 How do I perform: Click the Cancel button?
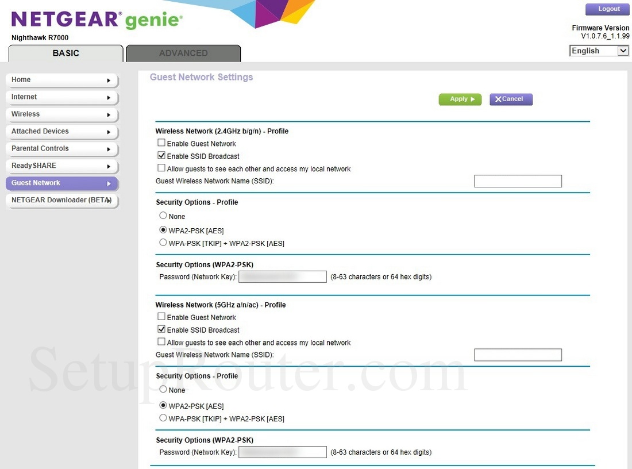coord(511,99)
